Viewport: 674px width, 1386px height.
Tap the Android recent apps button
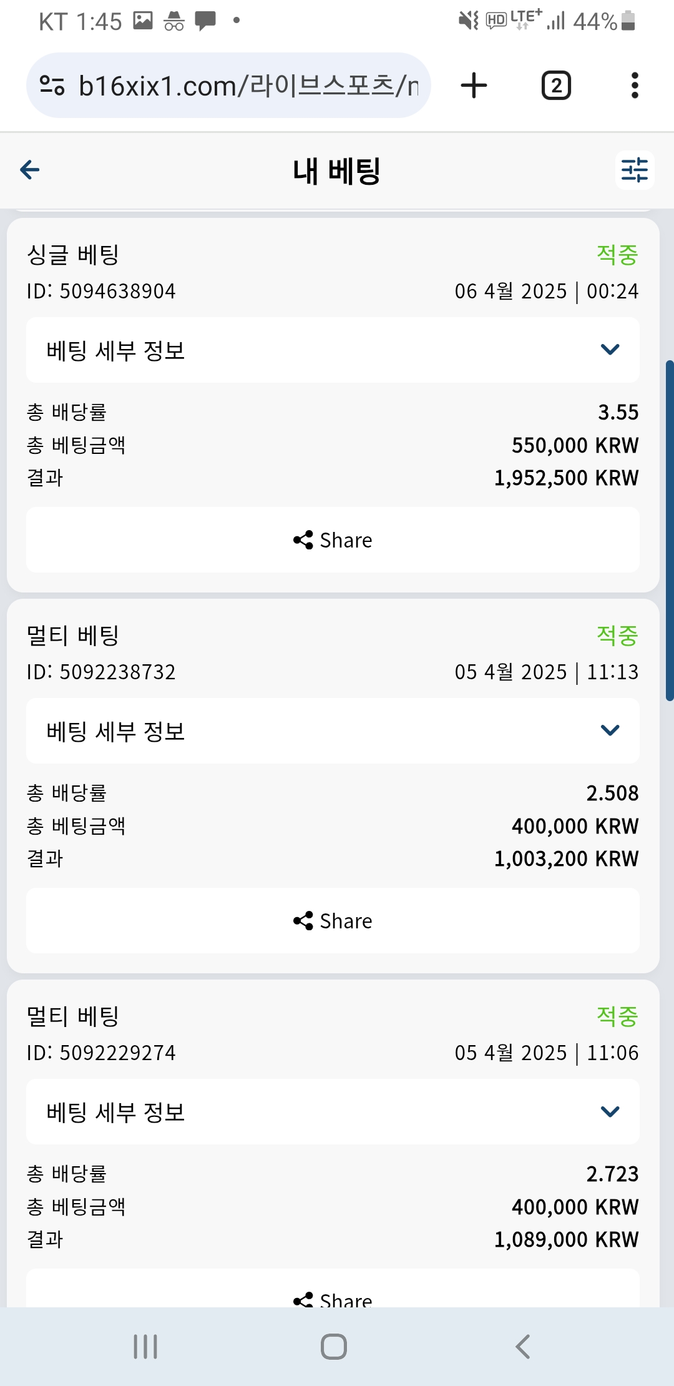[145, 1347]
